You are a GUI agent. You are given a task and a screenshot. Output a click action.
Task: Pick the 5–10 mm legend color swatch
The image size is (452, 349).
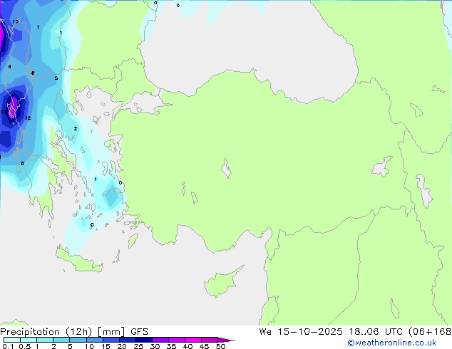78,340
